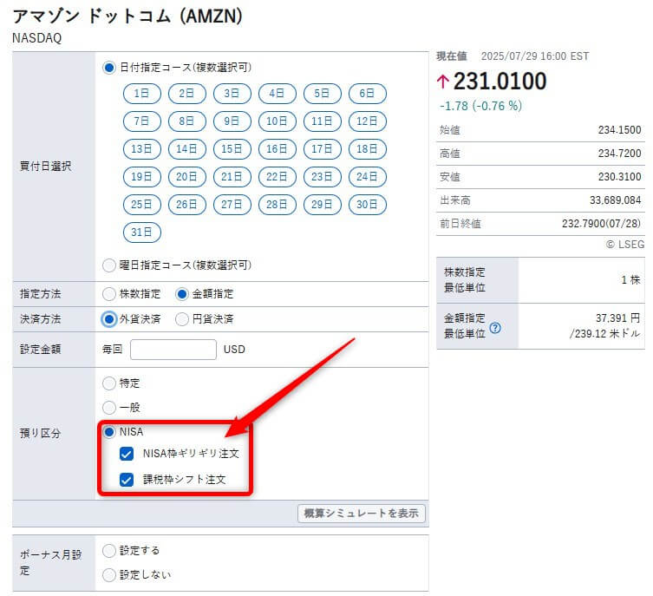Click the 始値 value 234.1500
The height and width of the screenshot is (596, 653).
point(619,130)
